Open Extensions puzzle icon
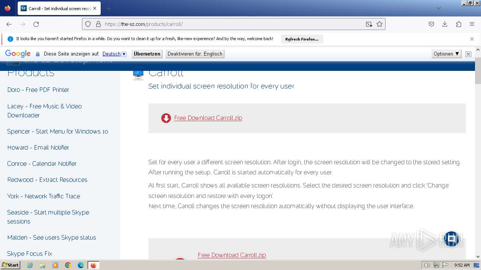 tap(458, 24)
